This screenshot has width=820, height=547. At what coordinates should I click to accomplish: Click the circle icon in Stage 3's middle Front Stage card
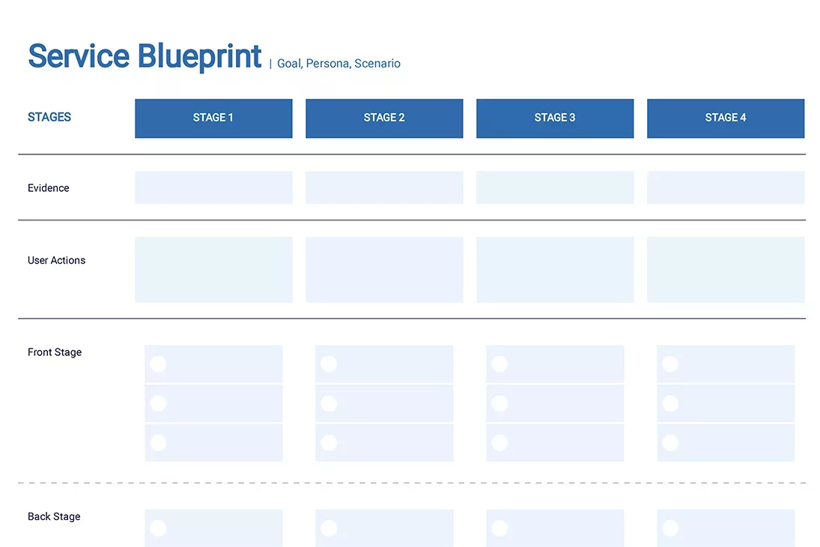pos(499,403)
